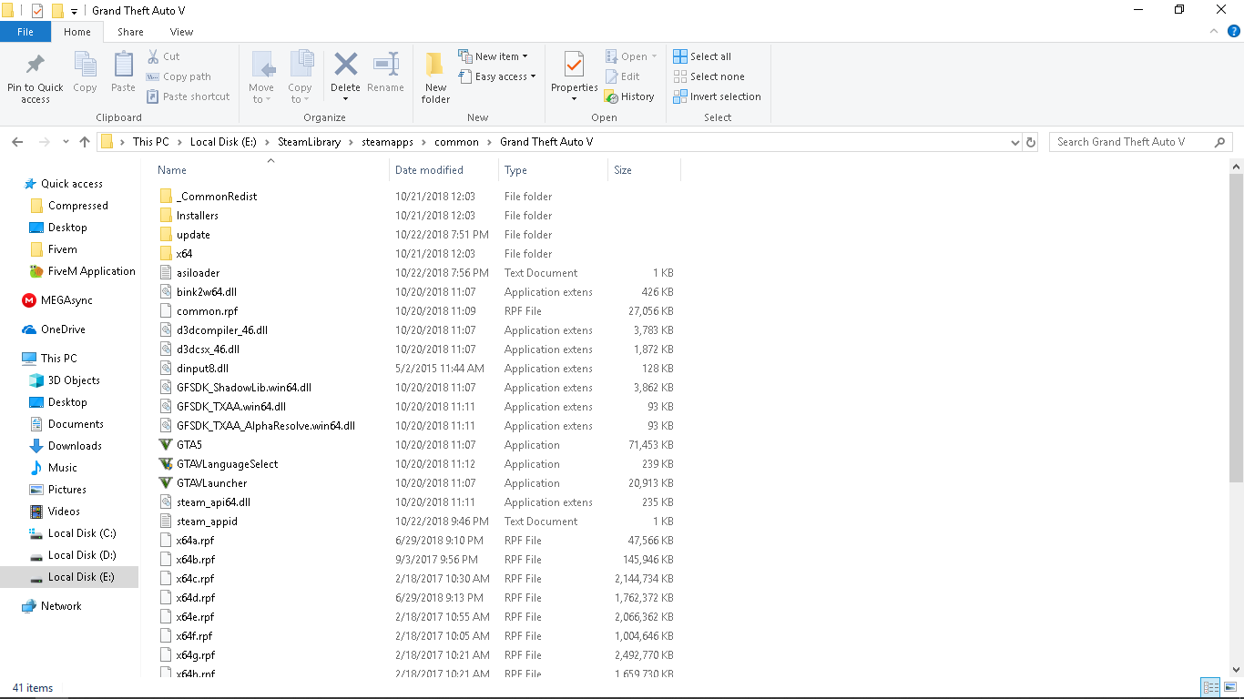The image size is (1244, 699).
Task: Click the History icon in ribbon
Action: coord(612,96)
